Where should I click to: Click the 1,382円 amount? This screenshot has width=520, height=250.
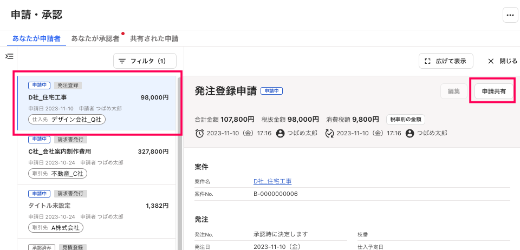click(x=157, y=206)
